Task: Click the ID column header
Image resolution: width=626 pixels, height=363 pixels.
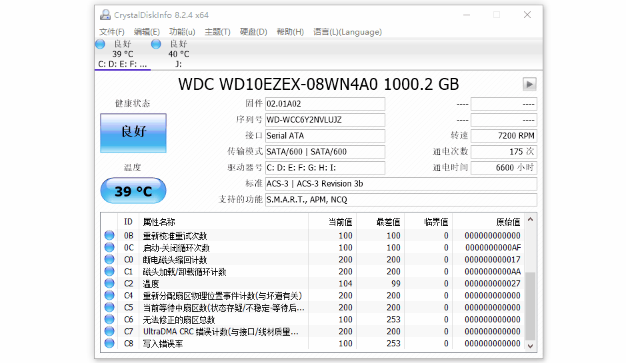Action: (128, 222)
